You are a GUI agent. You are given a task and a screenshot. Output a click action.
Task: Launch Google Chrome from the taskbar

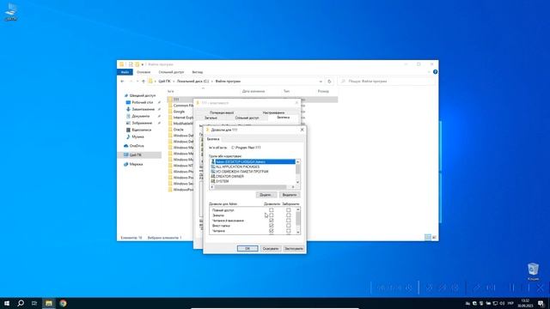[x=63, y=303]
